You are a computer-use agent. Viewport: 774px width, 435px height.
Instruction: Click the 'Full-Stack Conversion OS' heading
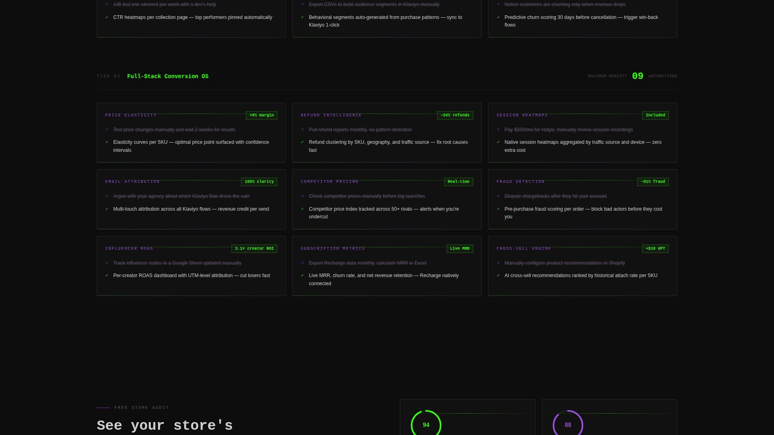coord(168,76)
